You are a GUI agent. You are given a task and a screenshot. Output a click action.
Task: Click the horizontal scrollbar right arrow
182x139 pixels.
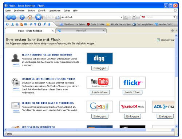tap(173, 130)
